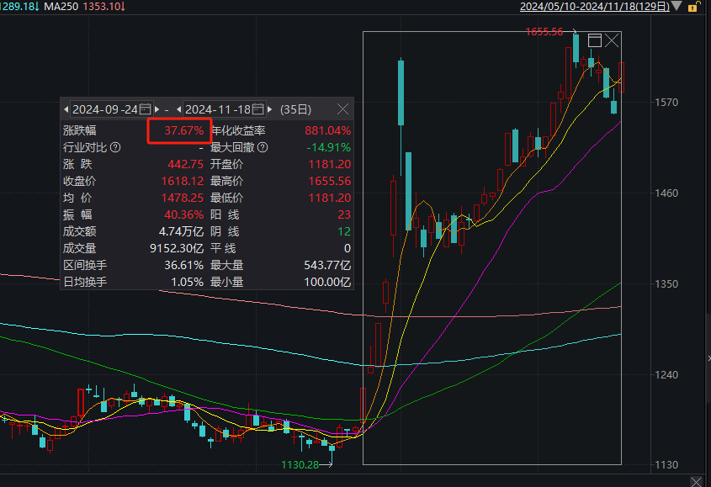
Task: Click the next-day arrow after end date
Action: click(x=269, y=109)
